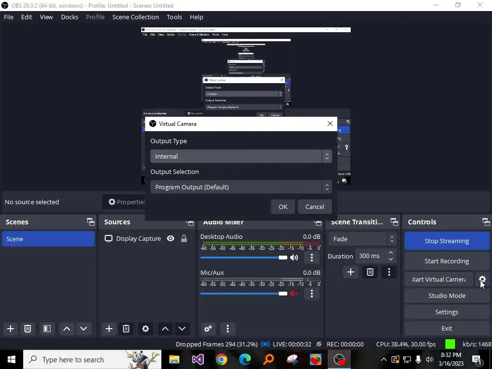Open Fade transition dropdown

click(x=362, y=239)
